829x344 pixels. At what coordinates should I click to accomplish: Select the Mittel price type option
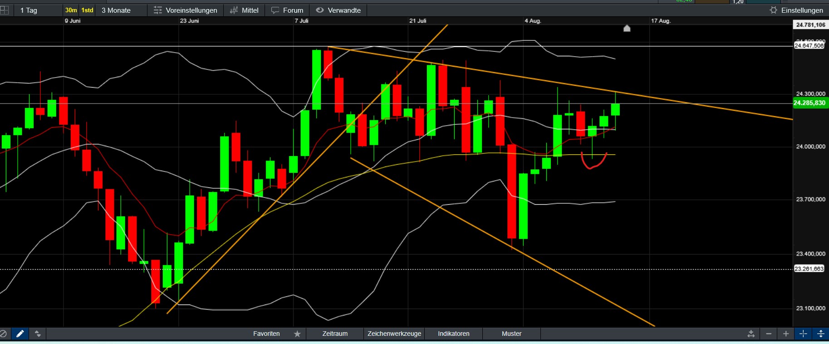(x=244, y=10)
